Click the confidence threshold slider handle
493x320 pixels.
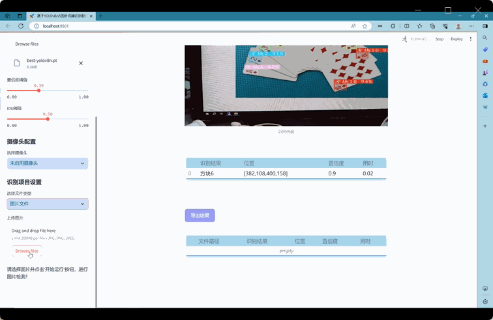(x=38, y=91)
